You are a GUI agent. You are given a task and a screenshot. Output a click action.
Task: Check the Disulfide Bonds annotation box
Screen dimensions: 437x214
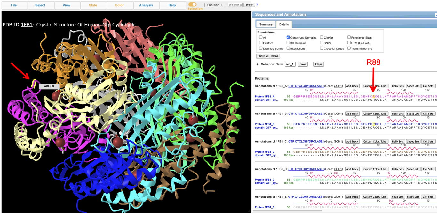pyautogui.click(x=261, y=48)
